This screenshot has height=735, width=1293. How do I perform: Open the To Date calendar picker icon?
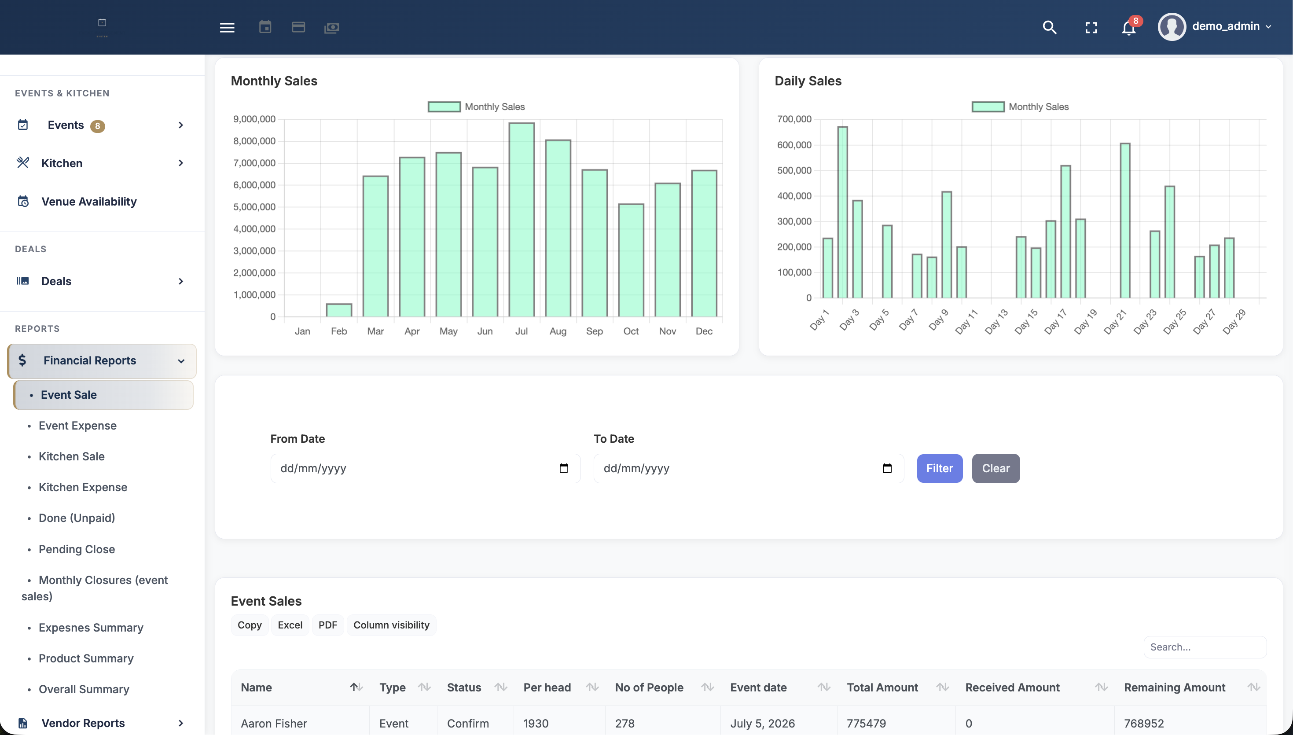(x=887, y=468)
